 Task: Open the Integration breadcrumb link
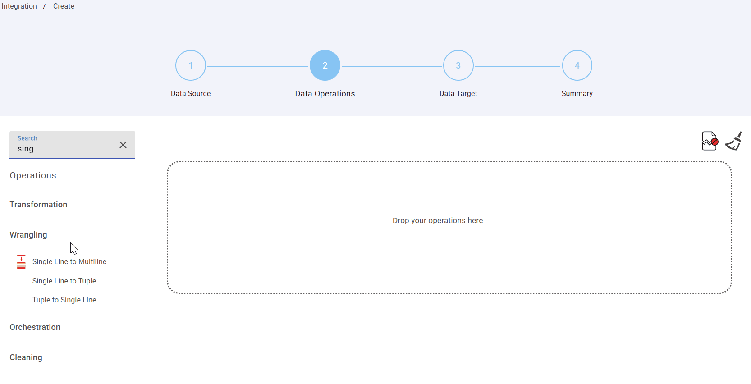point(19,6)
